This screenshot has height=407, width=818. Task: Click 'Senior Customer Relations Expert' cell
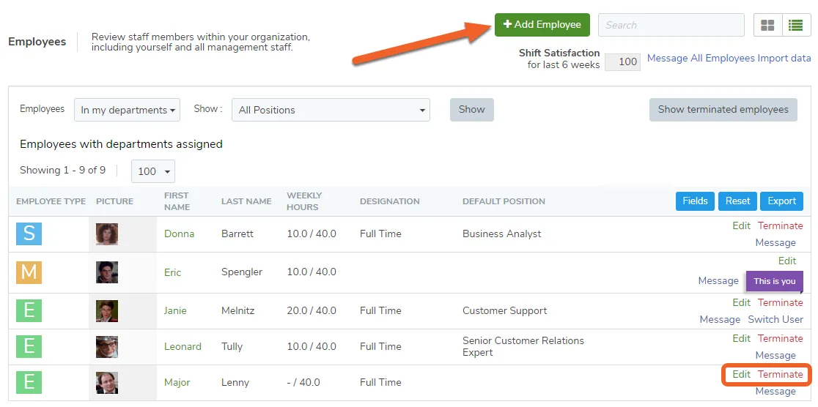tap(523, 346)
